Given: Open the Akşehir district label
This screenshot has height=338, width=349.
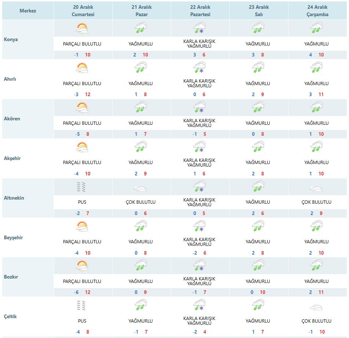Looking at the screenshot, I should click(13, 158).
